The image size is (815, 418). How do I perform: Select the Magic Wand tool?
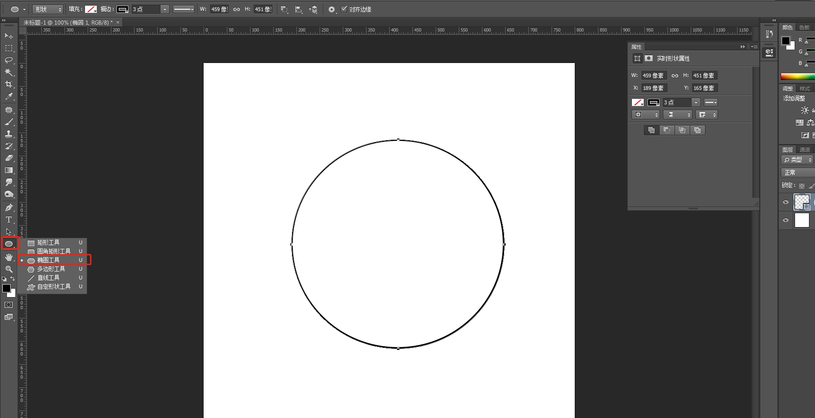(8, 72)
